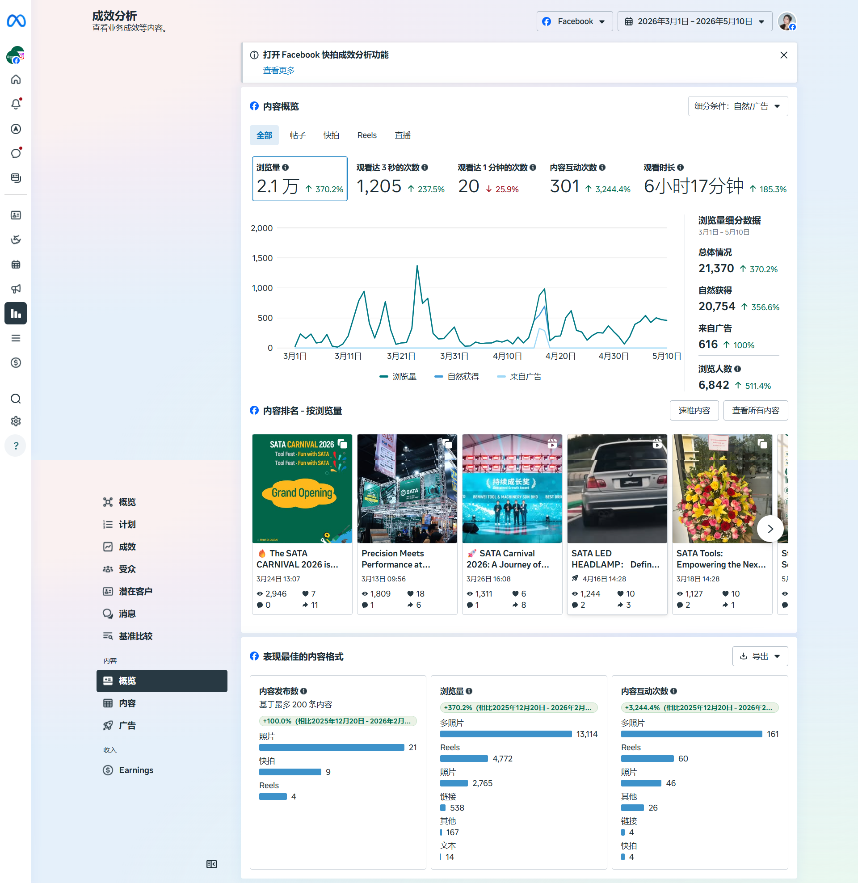Click the info icon beside 内容互动次数 in best formats

point(673,691)
